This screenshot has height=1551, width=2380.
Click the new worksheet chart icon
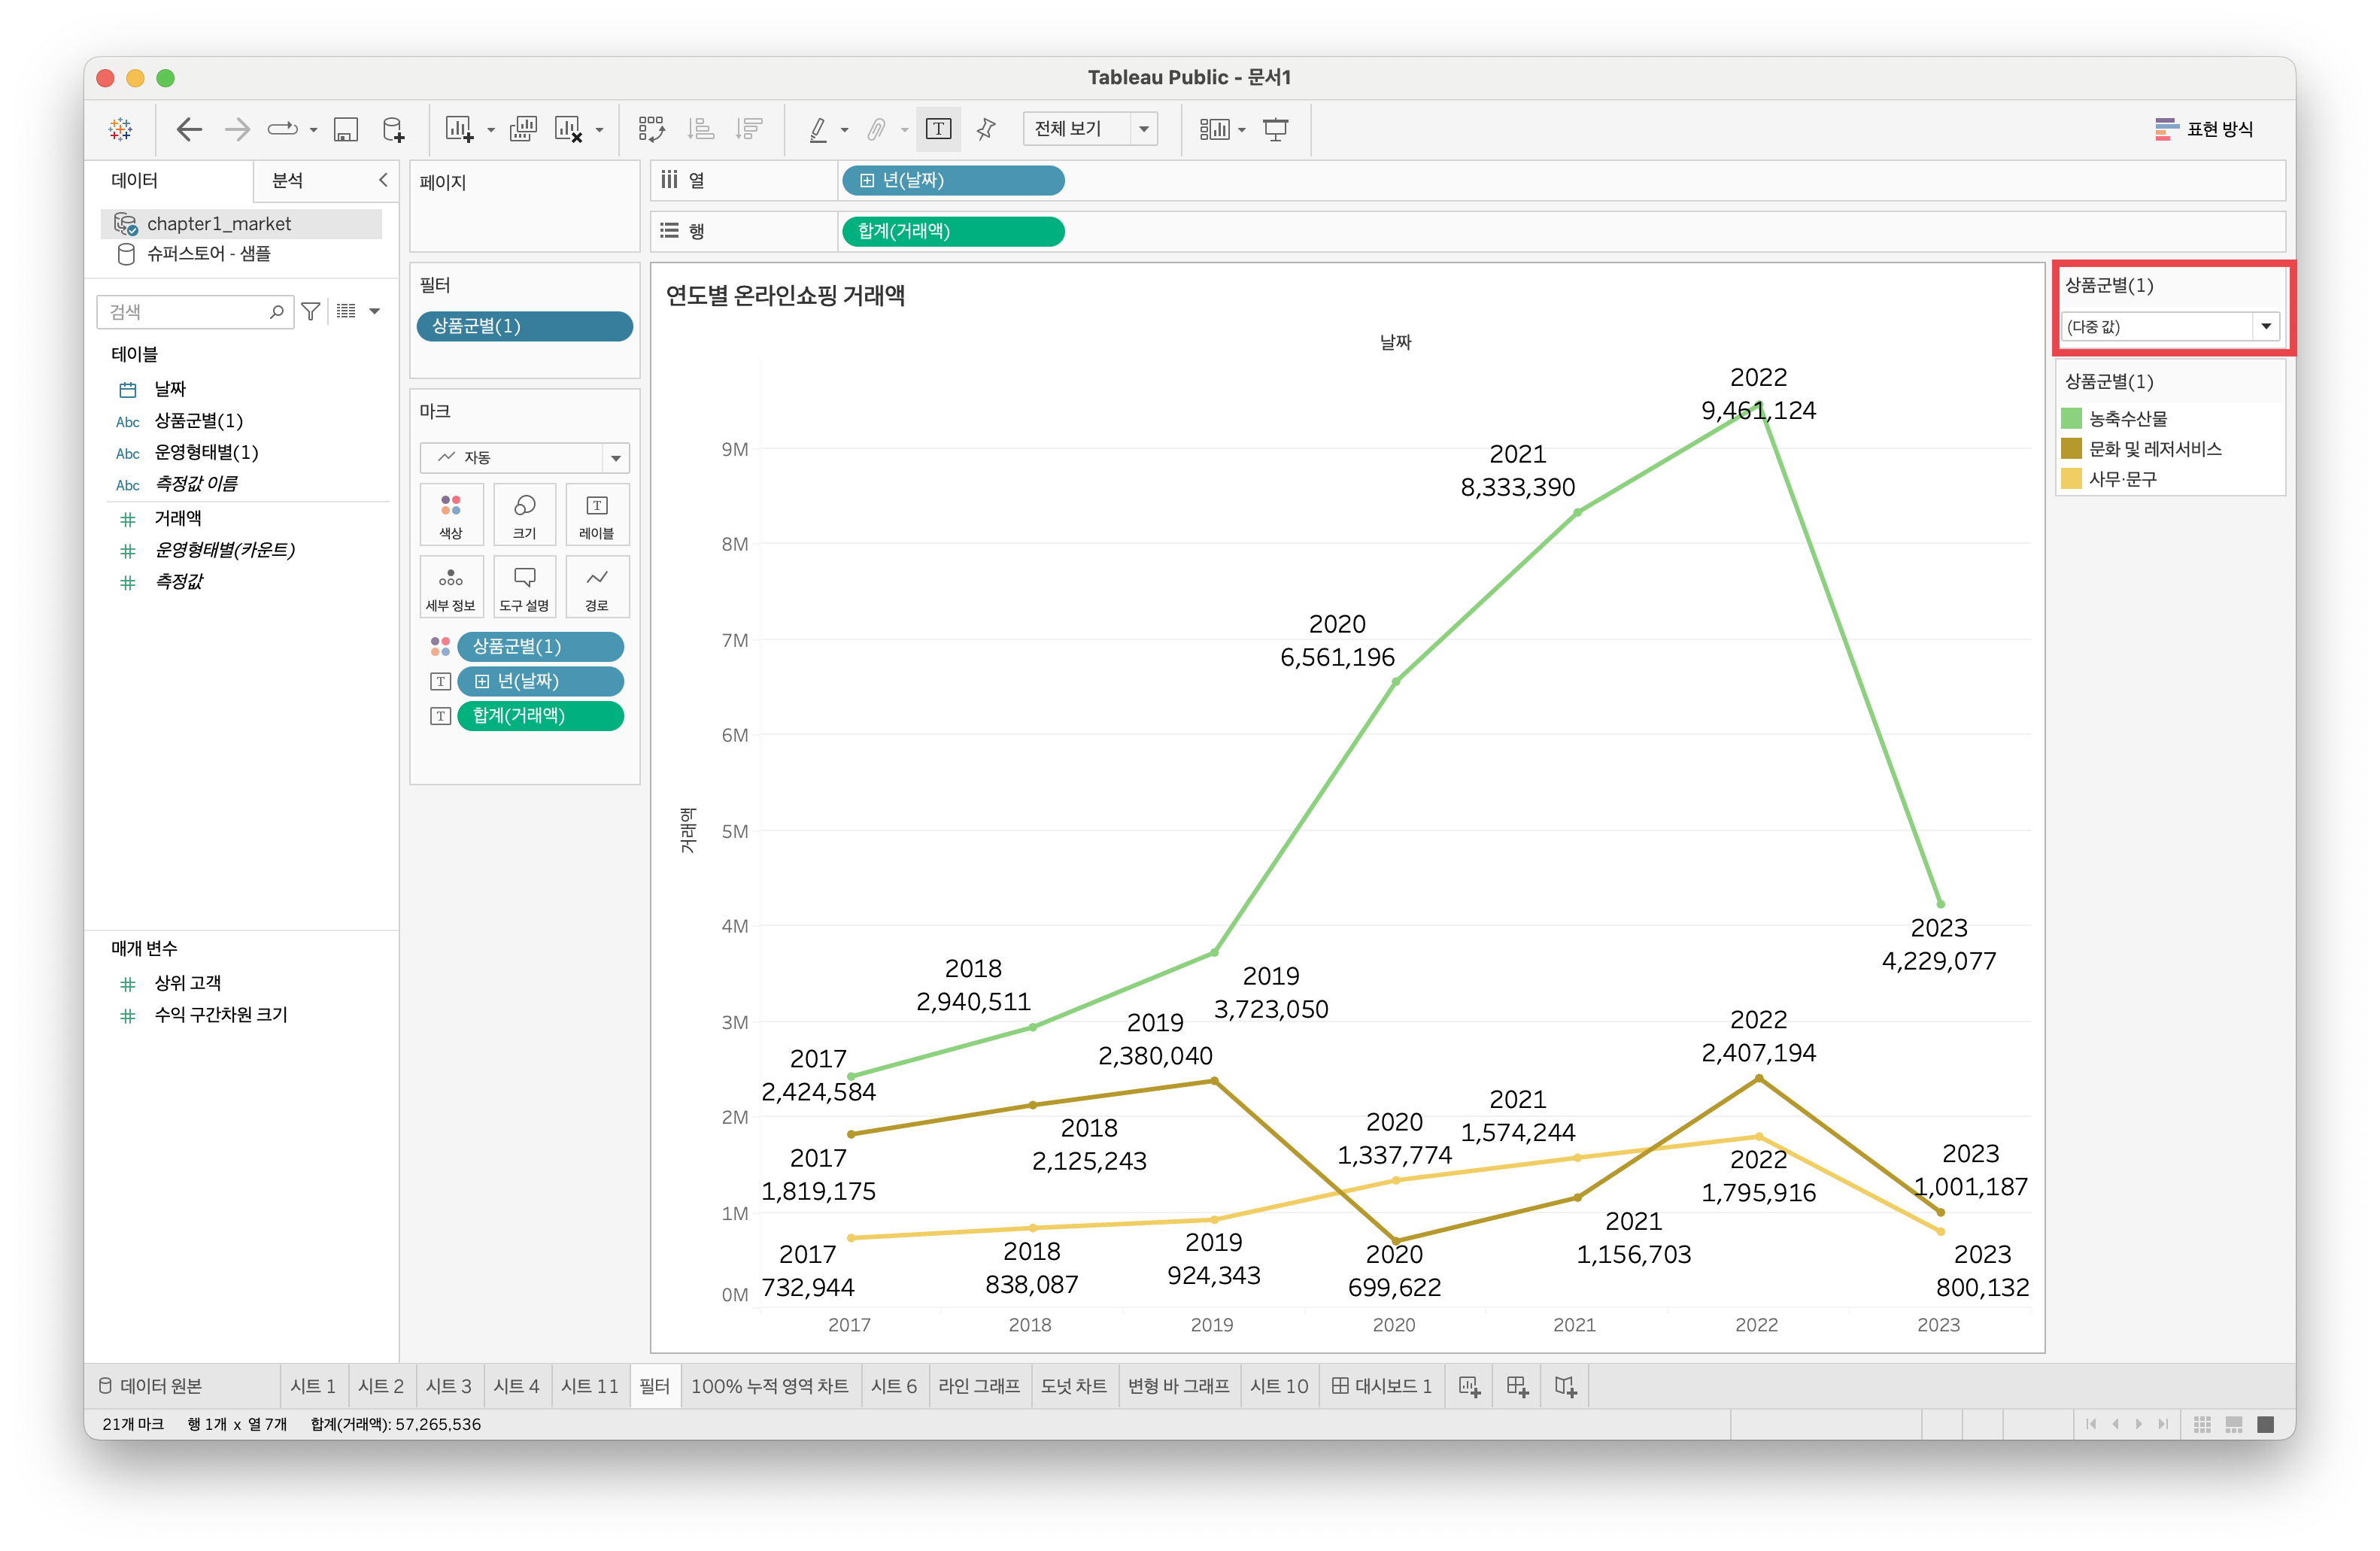[459, 129]
